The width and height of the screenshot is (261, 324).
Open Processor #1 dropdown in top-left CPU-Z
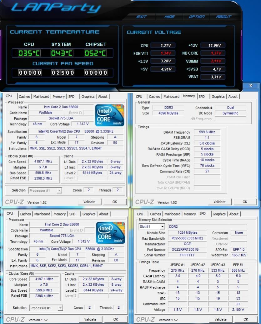pyautogui.click(x=45, y=190)
